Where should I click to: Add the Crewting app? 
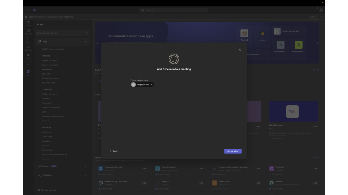pos(315,169)
